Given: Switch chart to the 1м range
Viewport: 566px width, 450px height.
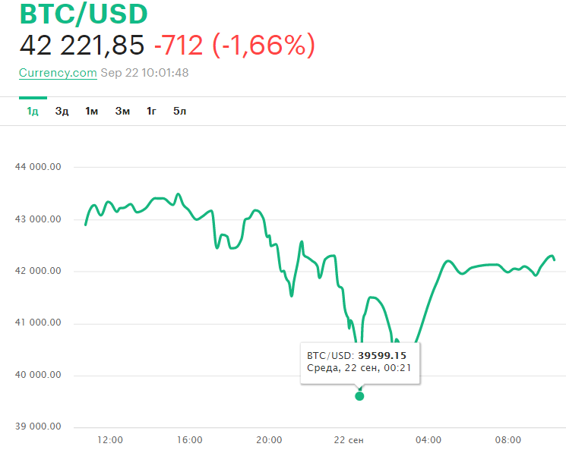Looking at the screenshot, I should pos(92,112).
